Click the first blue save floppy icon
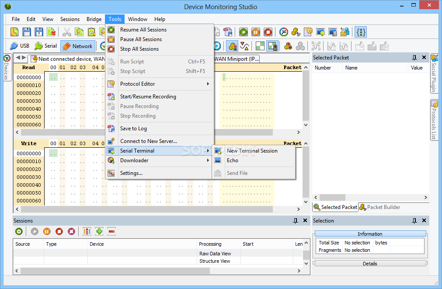 (x=27, y=32)
